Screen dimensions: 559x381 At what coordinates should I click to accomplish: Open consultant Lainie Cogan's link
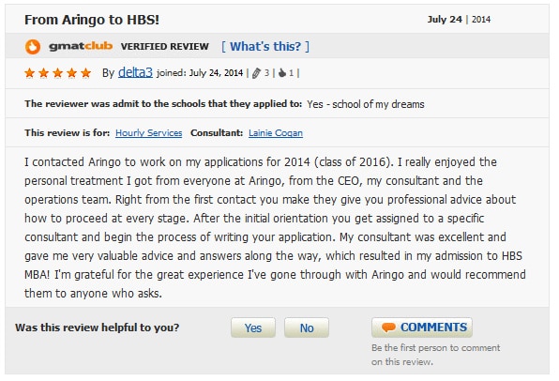276,133
